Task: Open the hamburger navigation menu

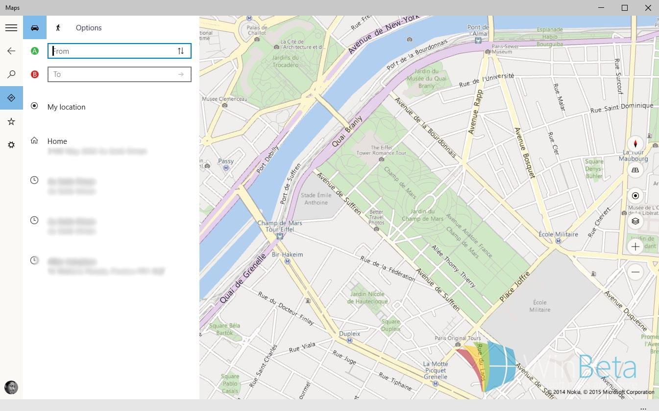Action: [x=11, y=28]
